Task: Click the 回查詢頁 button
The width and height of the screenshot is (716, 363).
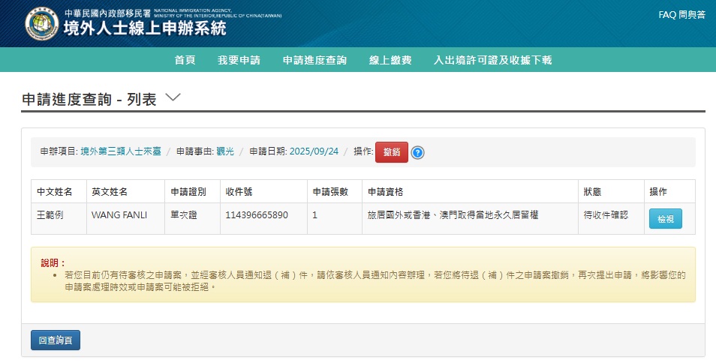Action: (56, 340)
